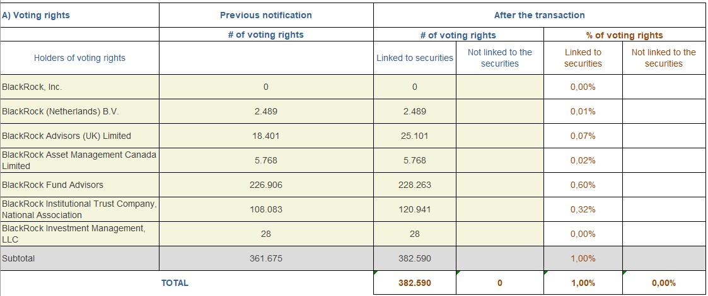
Task: Select the 'Subtotal' row label
Action: pos(20,258)
